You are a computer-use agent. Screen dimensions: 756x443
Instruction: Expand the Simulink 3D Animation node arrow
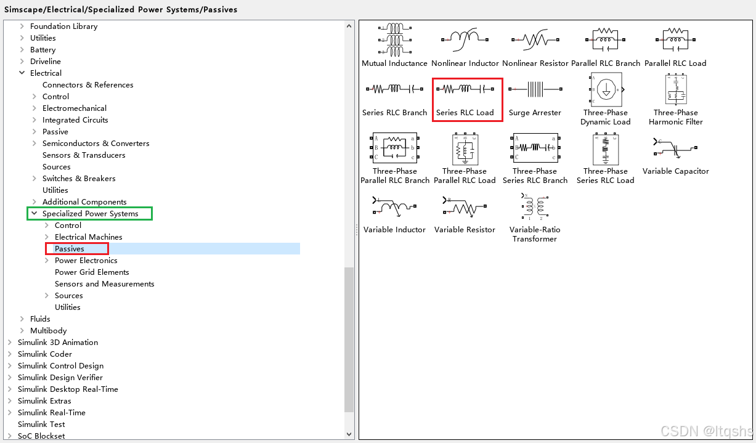pos(10,343)
